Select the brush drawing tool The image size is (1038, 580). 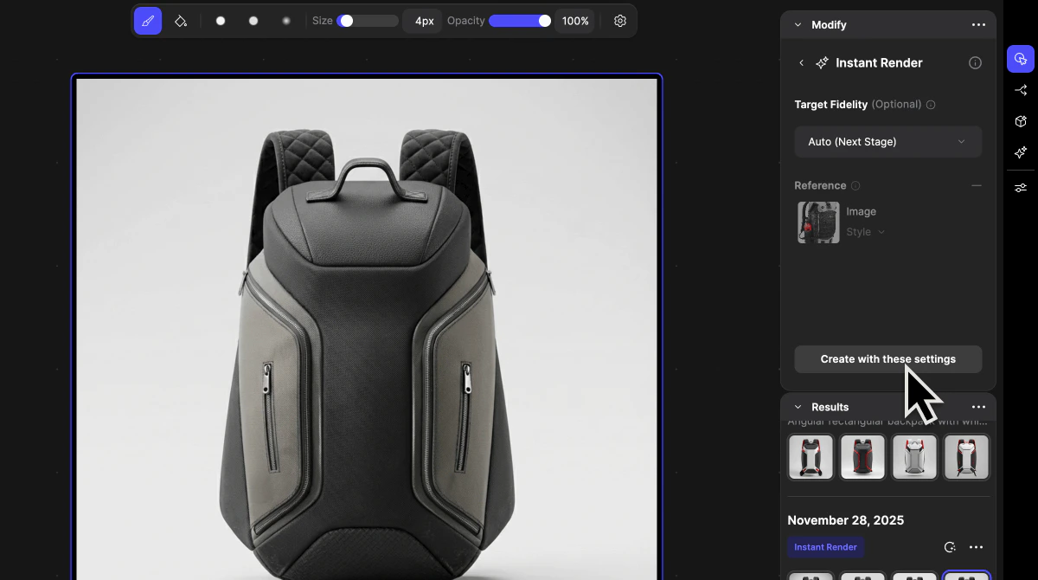pos(148,21)
